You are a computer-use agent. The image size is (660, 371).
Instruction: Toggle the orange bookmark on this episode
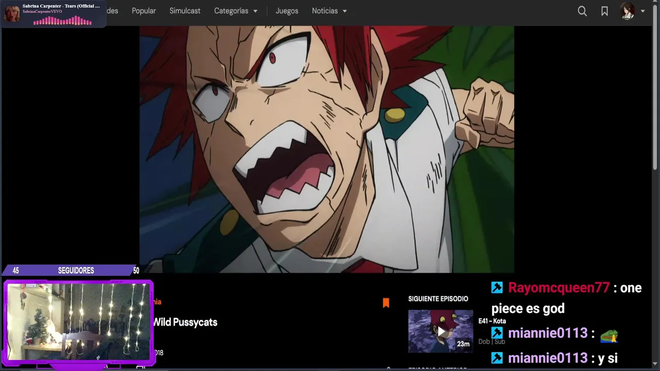pyautogui.click(x=386, y=303)
